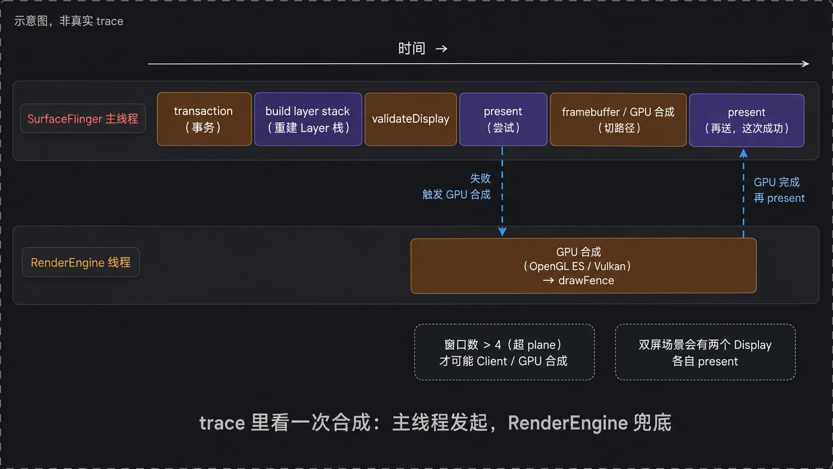Click the 窗口数 > 4 note box

pos(504,352)
